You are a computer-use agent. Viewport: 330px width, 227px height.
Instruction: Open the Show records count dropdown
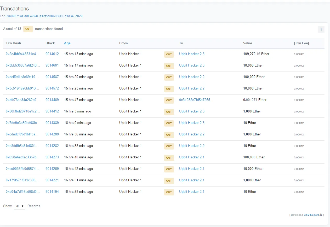tap(20, 206)
